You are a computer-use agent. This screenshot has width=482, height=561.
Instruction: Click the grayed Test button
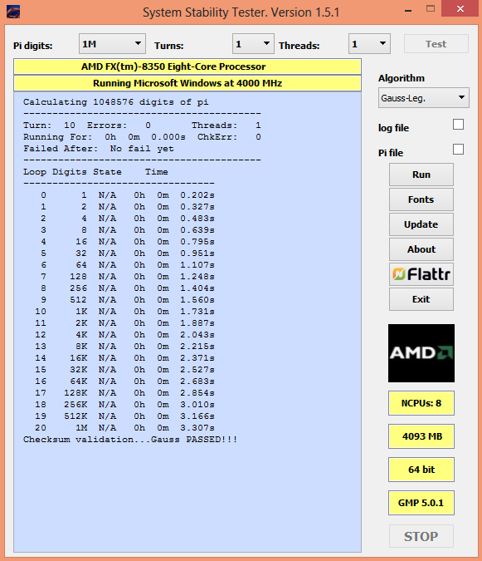(x=436, y=44)
